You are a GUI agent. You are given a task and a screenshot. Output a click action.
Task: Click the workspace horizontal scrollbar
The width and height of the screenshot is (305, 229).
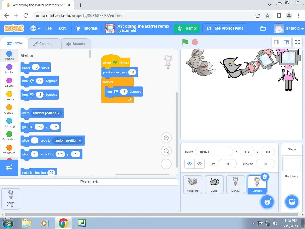pos(142,174)
